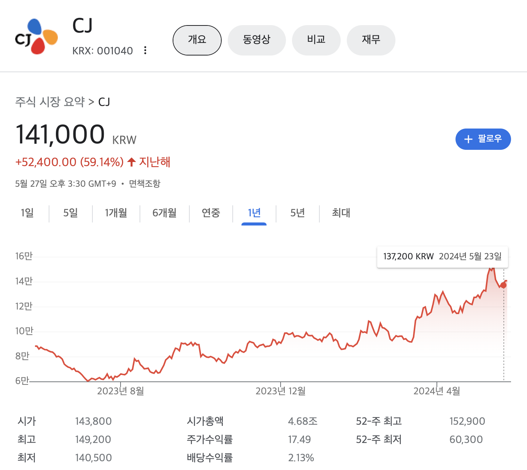Click the 5월 27일 오후 3:30 timestamp
The height and width of the screenshot is (470, 527).
coord(65,184)
